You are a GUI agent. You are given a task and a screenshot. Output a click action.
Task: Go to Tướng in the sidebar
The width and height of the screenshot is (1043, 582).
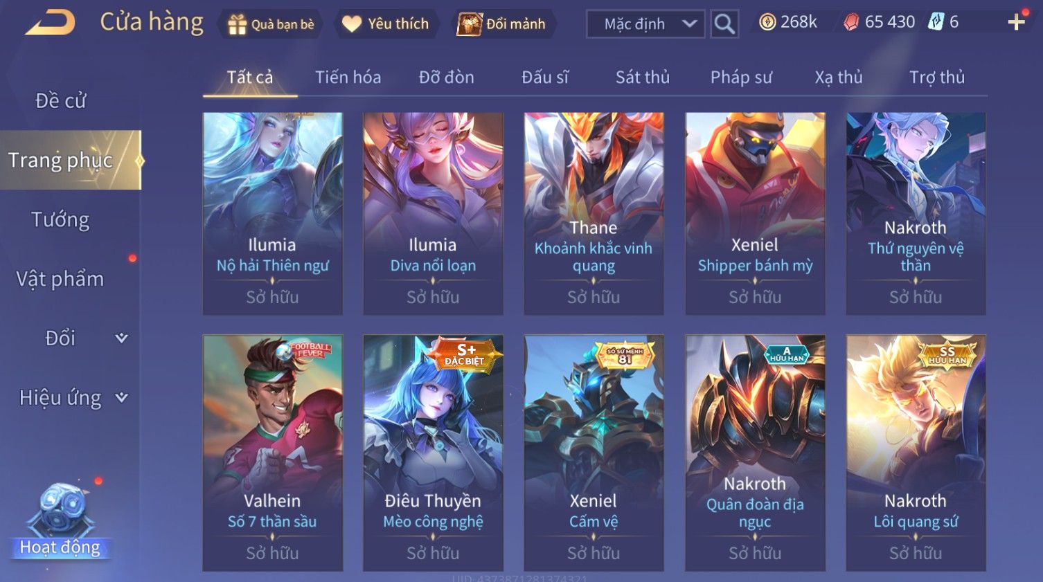coord(60,219)
